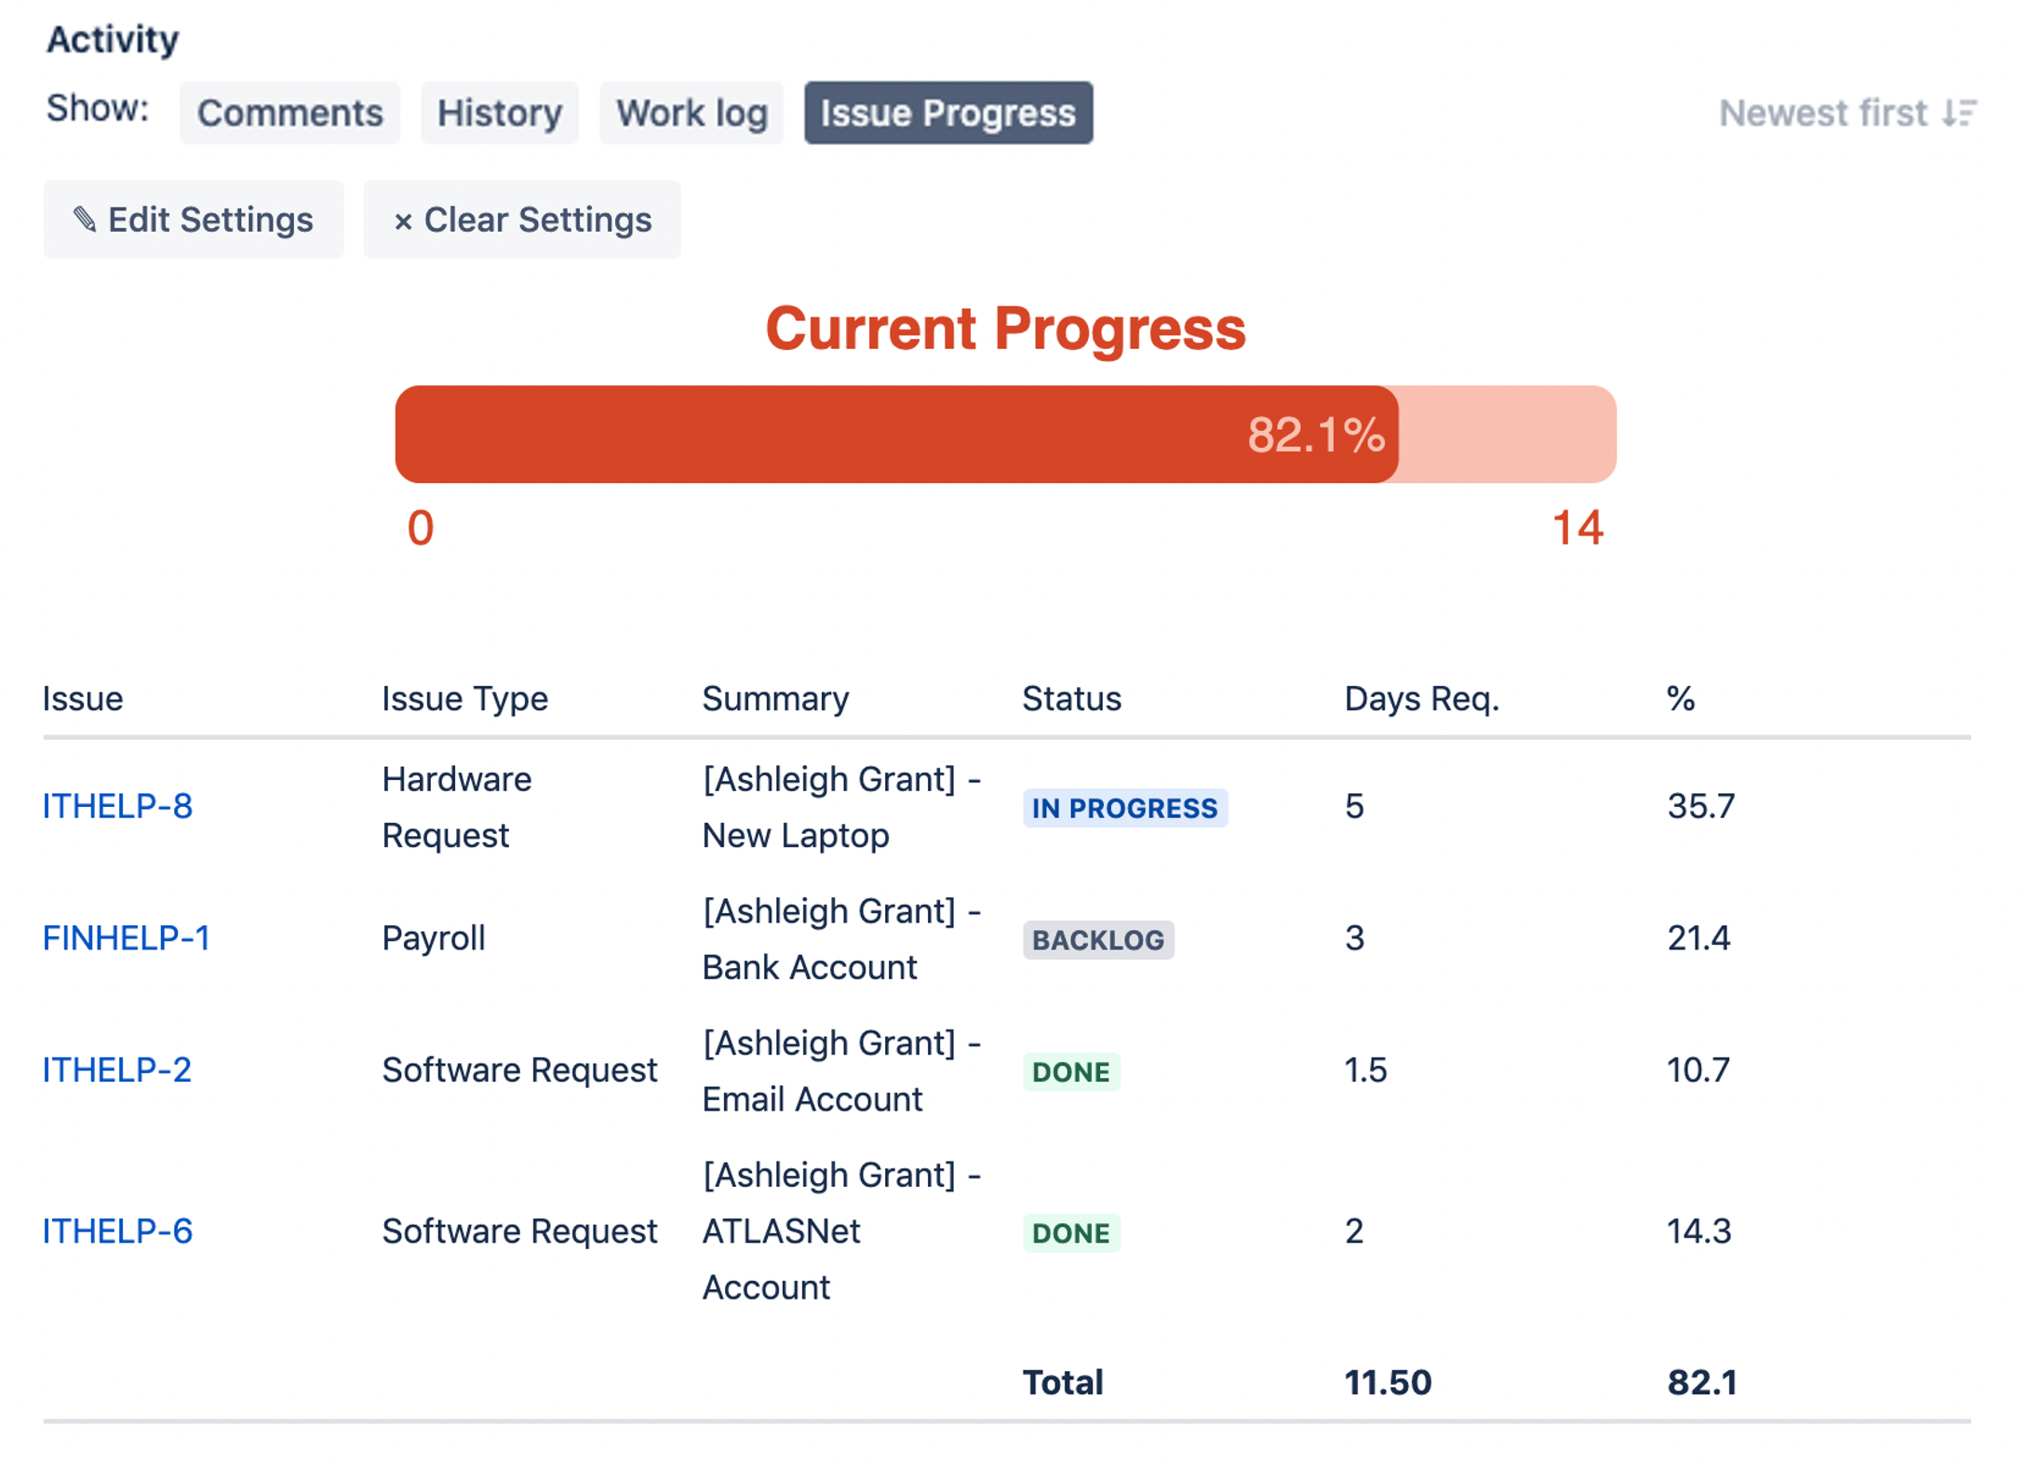Click the pencil icon on Edit Settings
Screen dimensions: 2027x1467
[x=86, y=220]
